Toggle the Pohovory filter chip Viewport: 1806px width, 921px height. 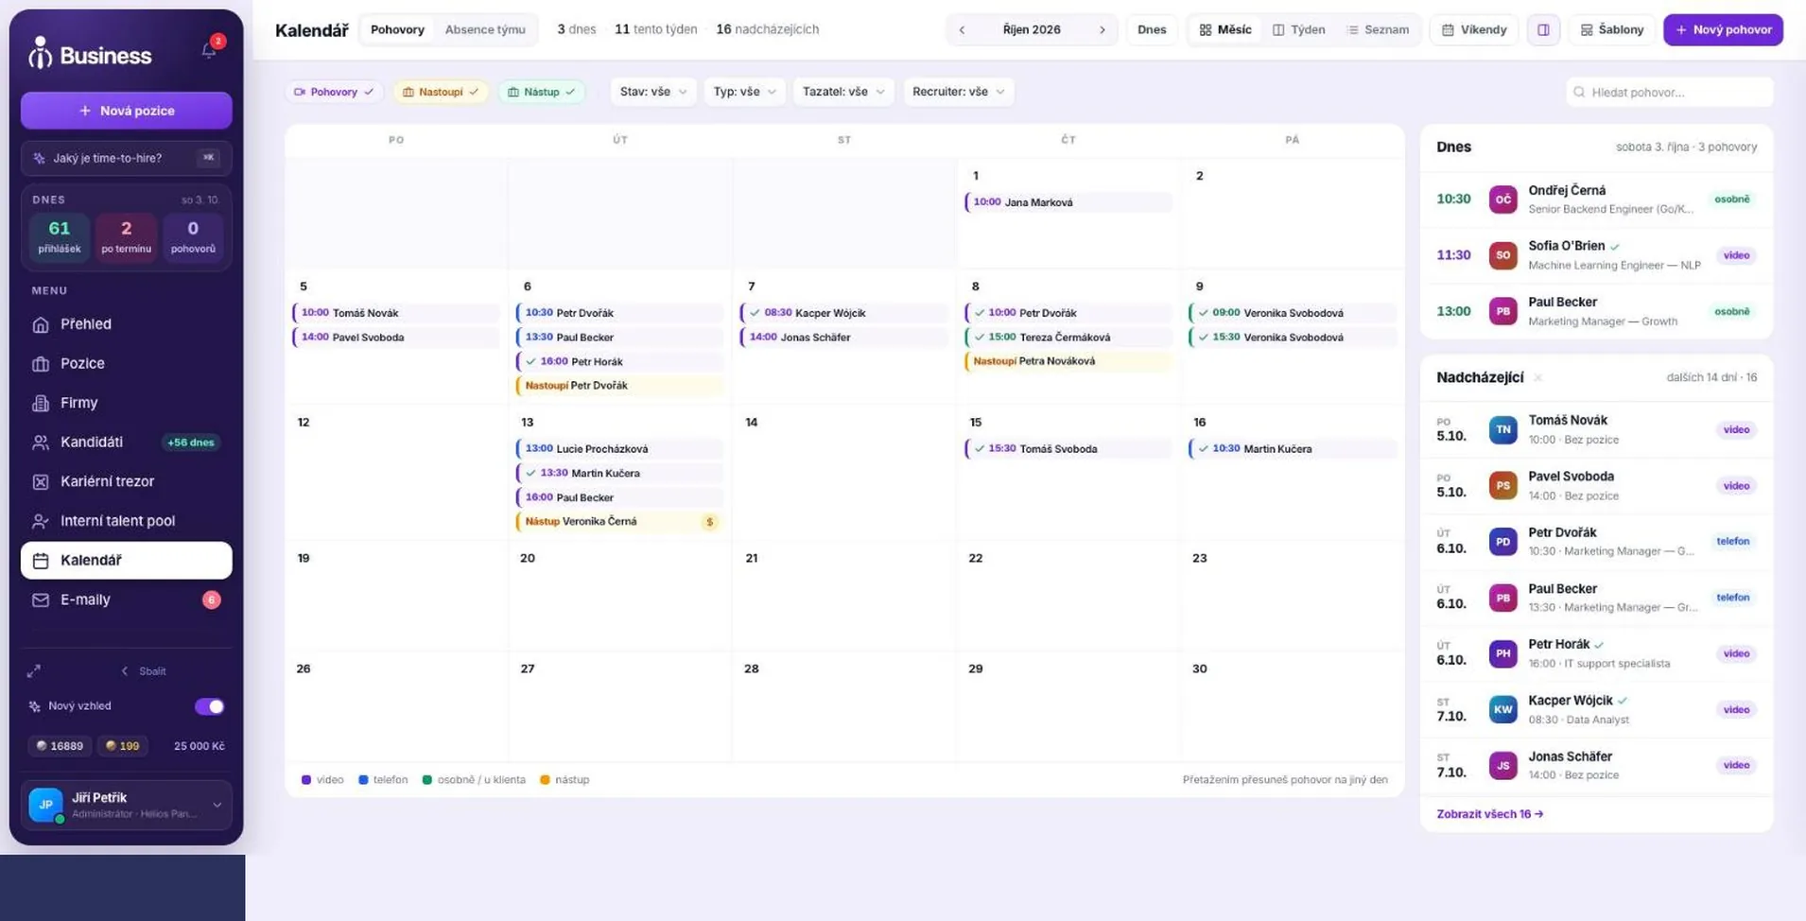(x=334, y=92)
